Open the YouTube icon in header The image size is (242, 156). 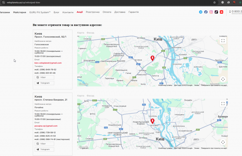222,12
